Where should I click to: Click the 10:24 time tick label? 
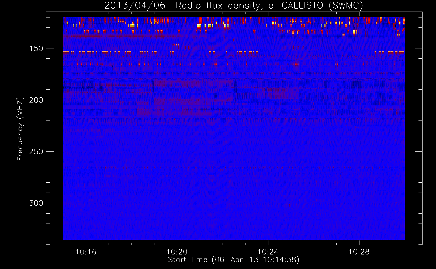[x=268, y=252]
